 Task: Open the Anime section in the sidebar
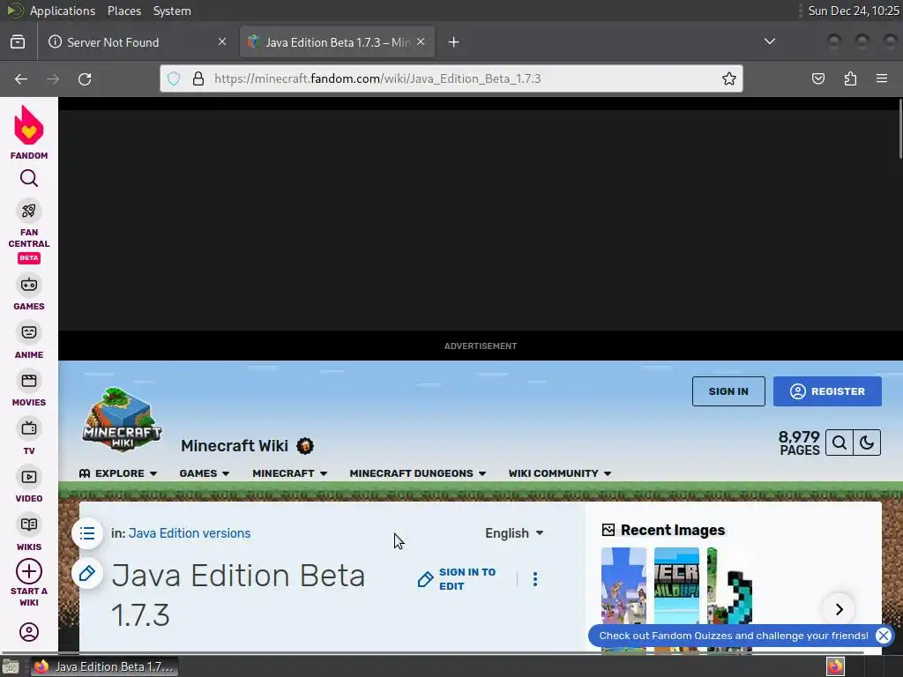click(29, 341)
